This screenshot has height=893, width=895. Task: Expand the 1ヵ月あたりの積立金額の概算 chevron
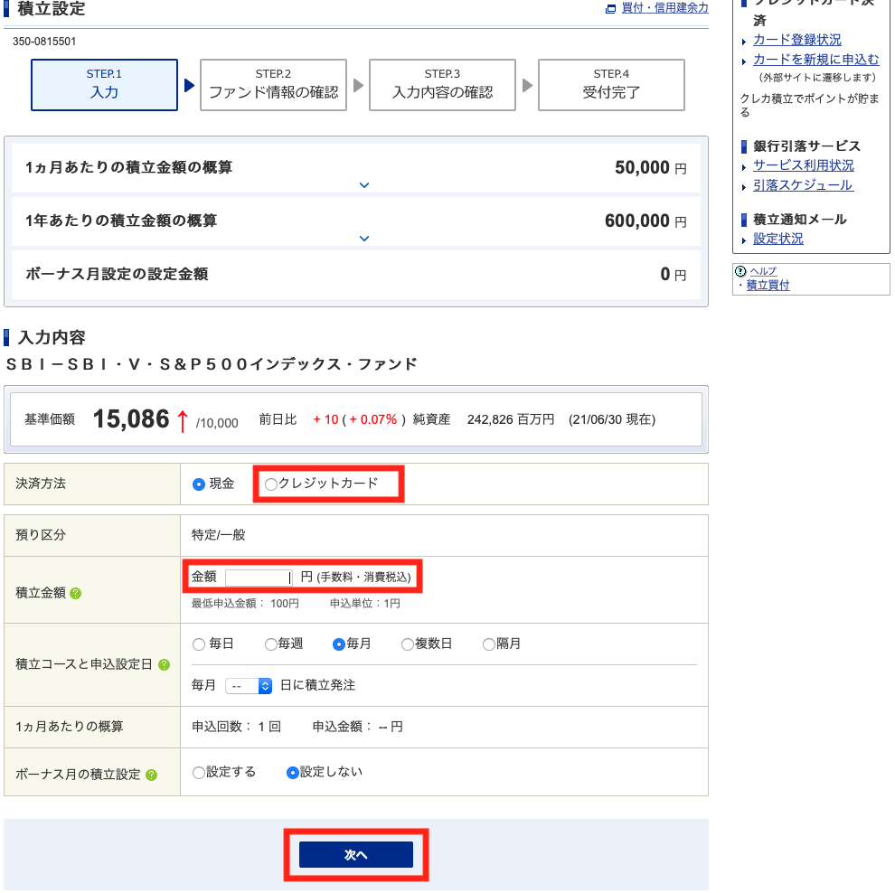pos(364,185)
